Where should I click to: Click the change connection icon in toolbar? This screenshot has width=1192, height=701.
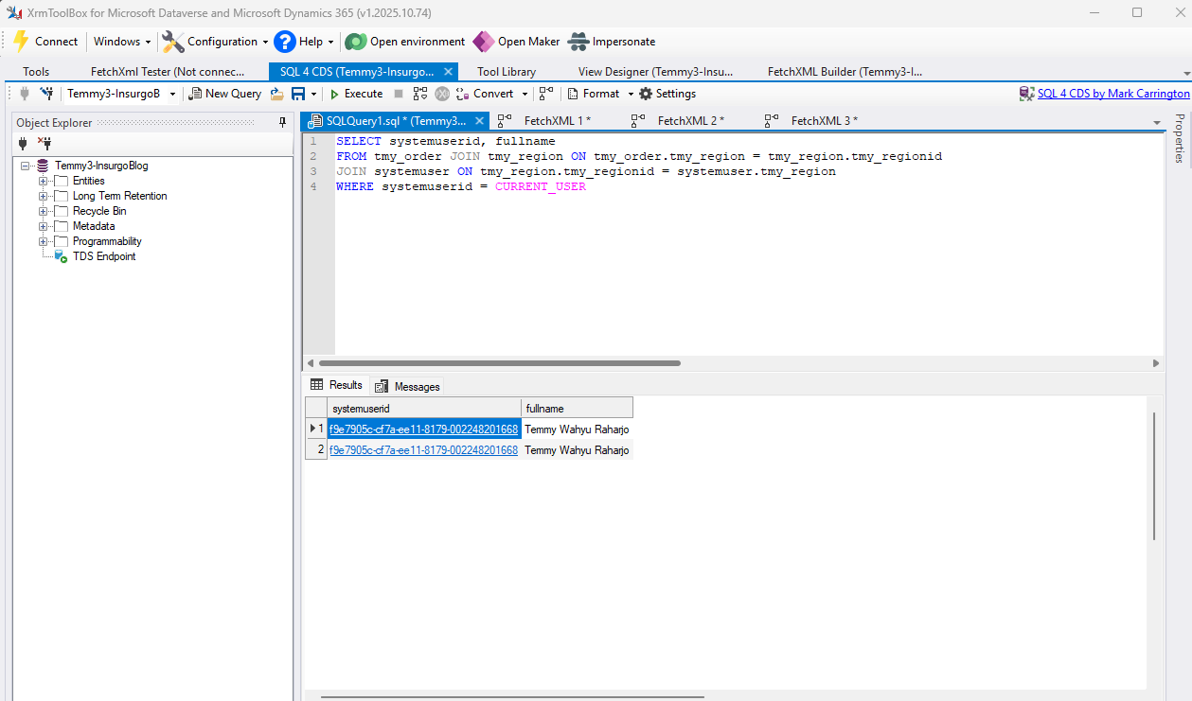(x=46, y=94)
